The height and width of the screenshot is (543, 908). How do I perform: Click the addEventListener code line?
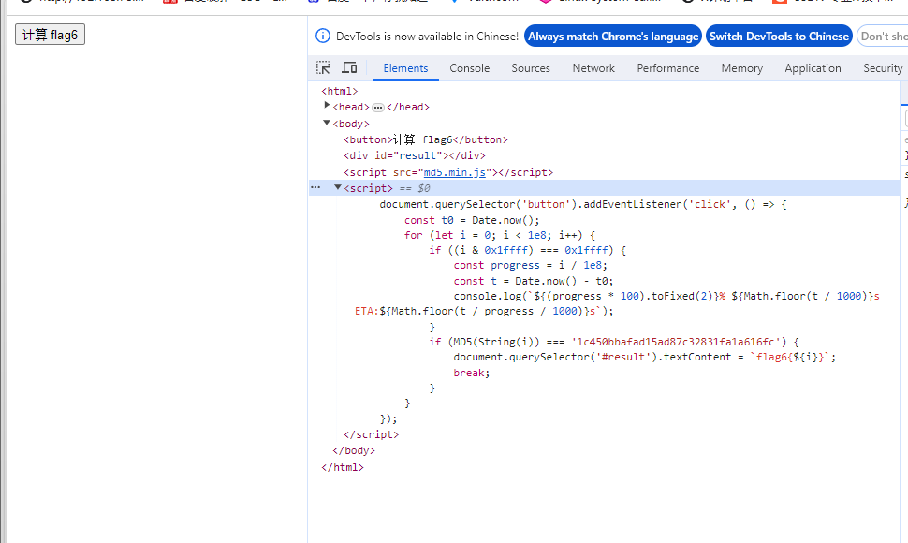click(583, 204)
